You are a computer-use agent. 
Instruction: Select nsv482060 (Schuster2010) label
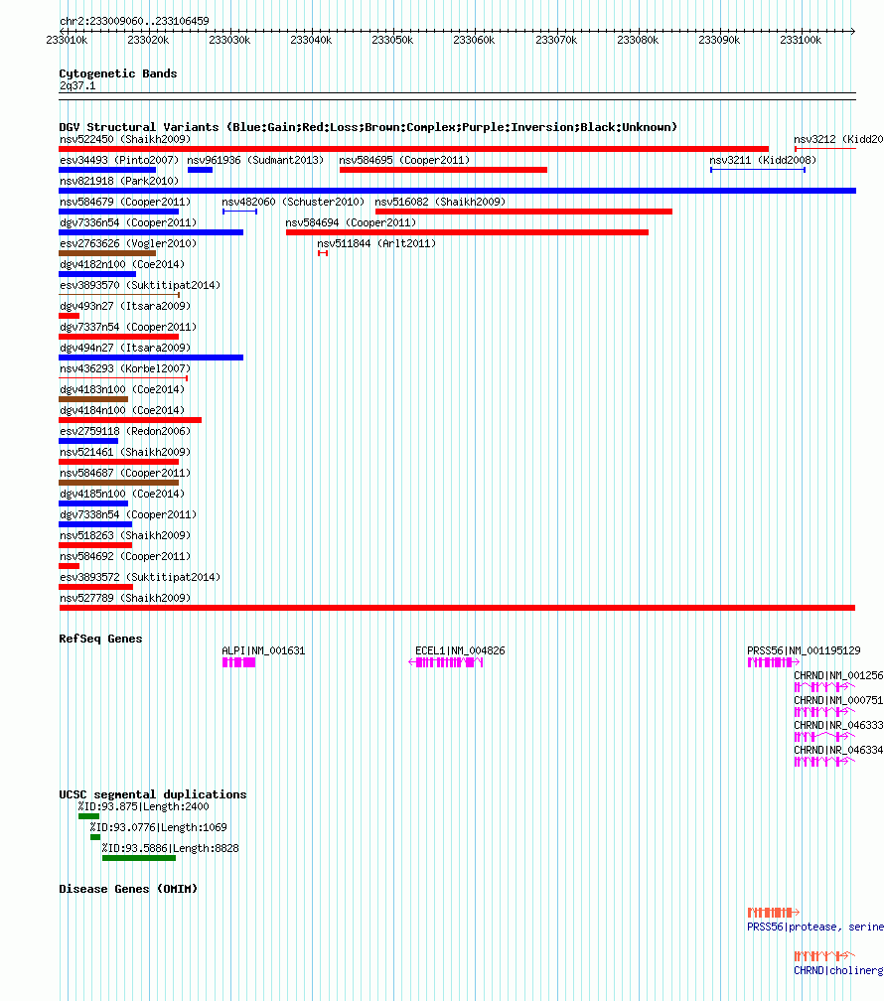[x=293, y=202]
